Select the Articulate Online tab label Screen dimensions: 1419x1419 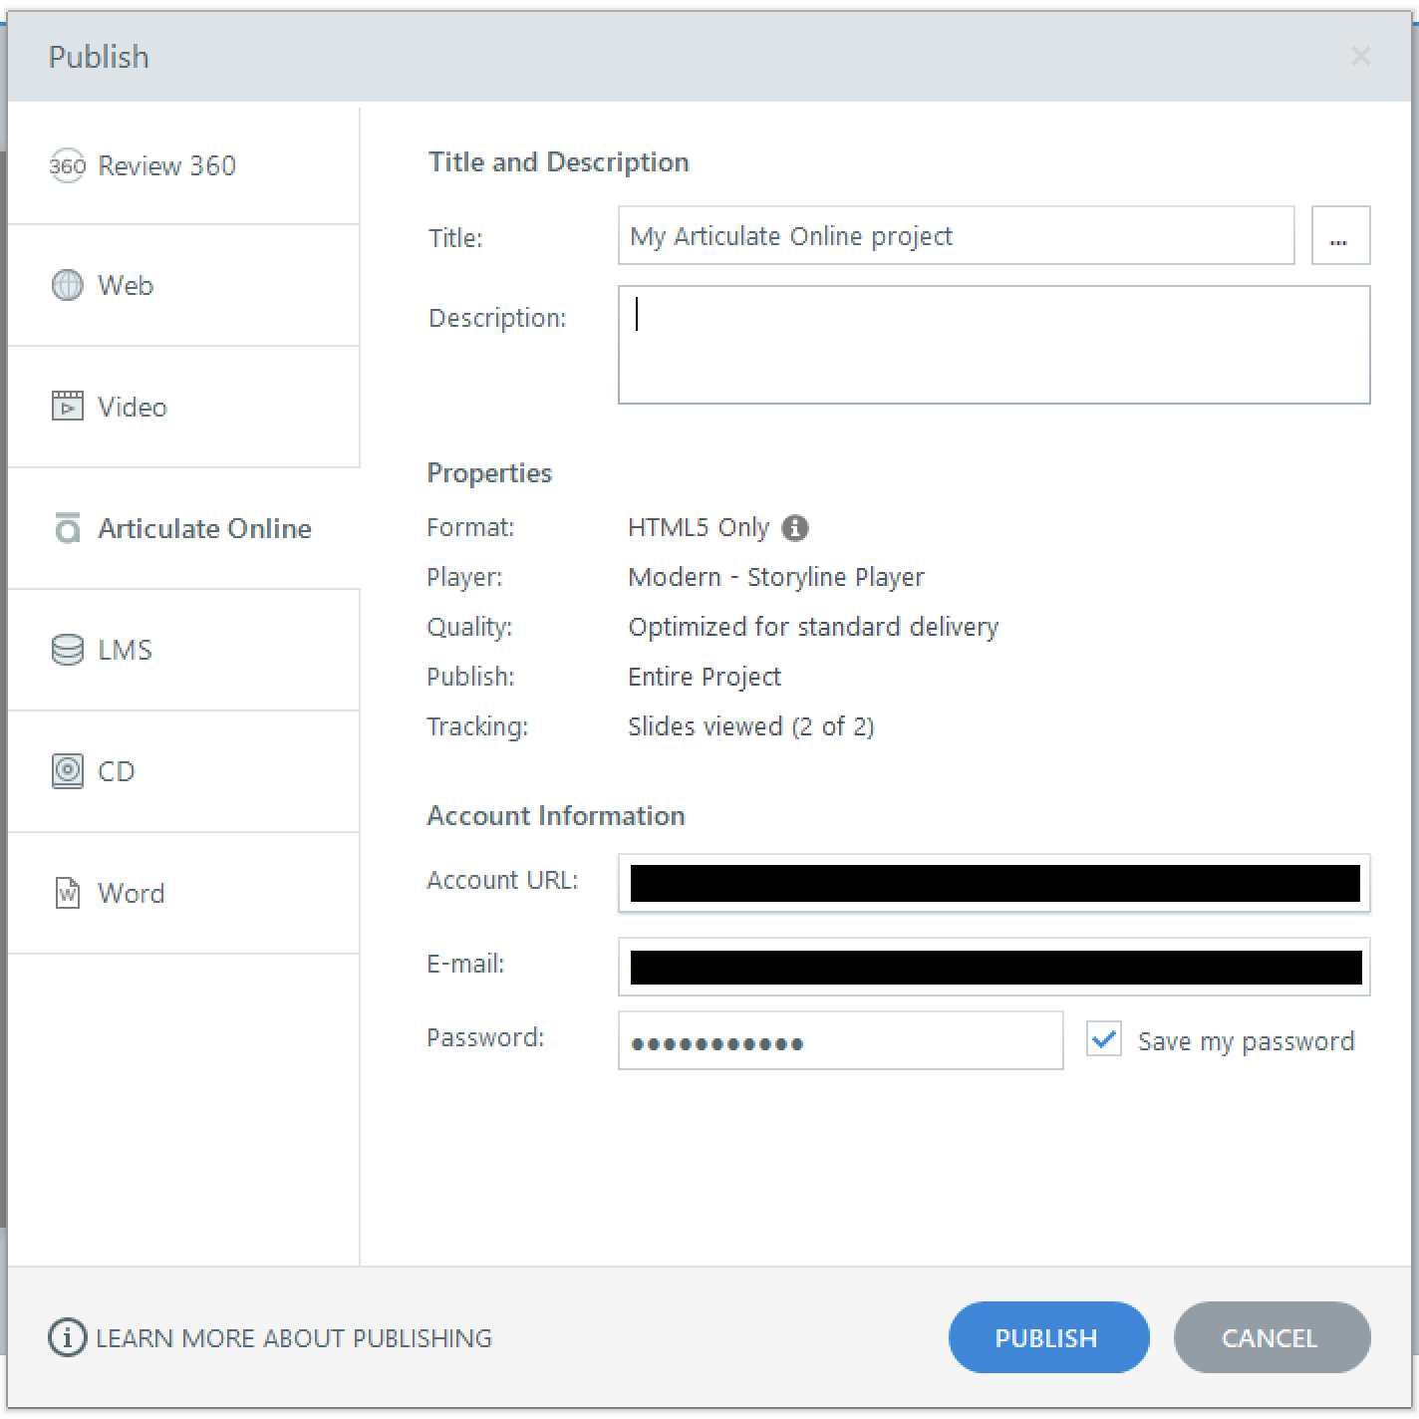click(x=204, y=528)
